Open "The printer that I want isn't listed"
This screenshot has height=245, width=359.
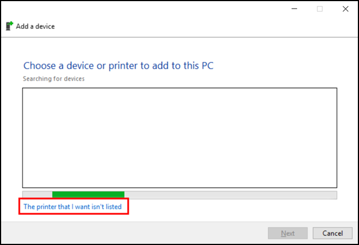point(73,207)
